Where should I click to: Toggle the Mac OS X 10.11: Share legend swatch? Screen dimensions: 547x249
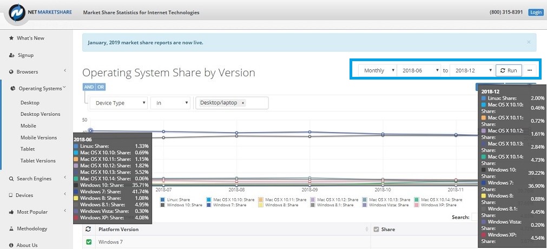tap(261, 200)
